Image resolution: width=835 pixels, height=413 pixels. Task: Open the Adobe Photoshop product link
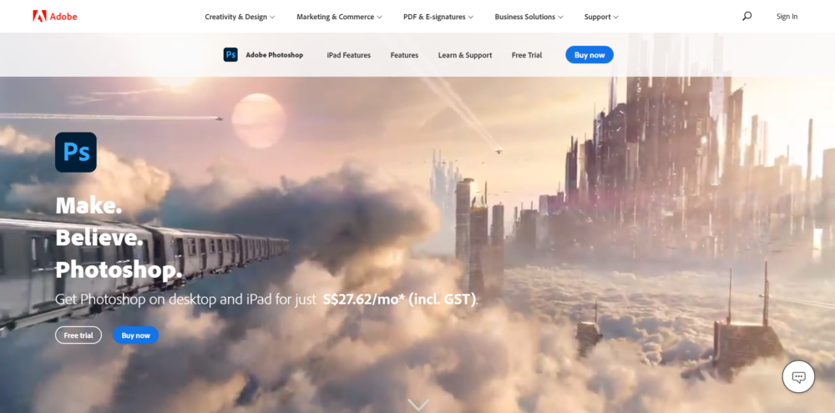coord(274,55)
